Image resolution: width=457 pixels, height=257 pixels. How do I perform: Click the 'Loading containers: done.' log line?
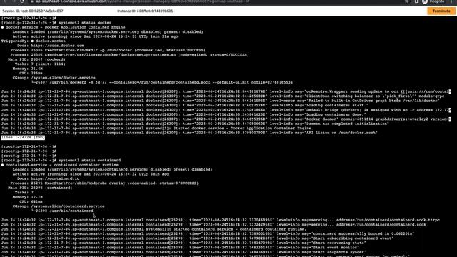tap(184, 114)
